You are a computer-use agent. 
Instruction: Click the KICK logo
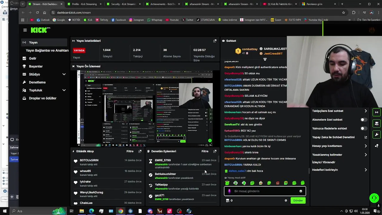pos(41,30)
